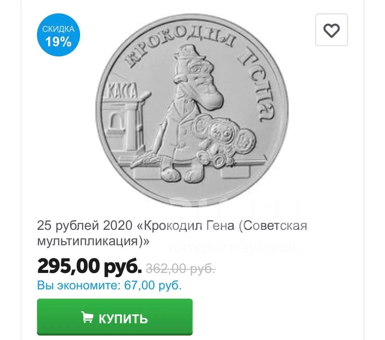
Task: Click the Cheburashka figure on the coin
Action: (222, 140)
